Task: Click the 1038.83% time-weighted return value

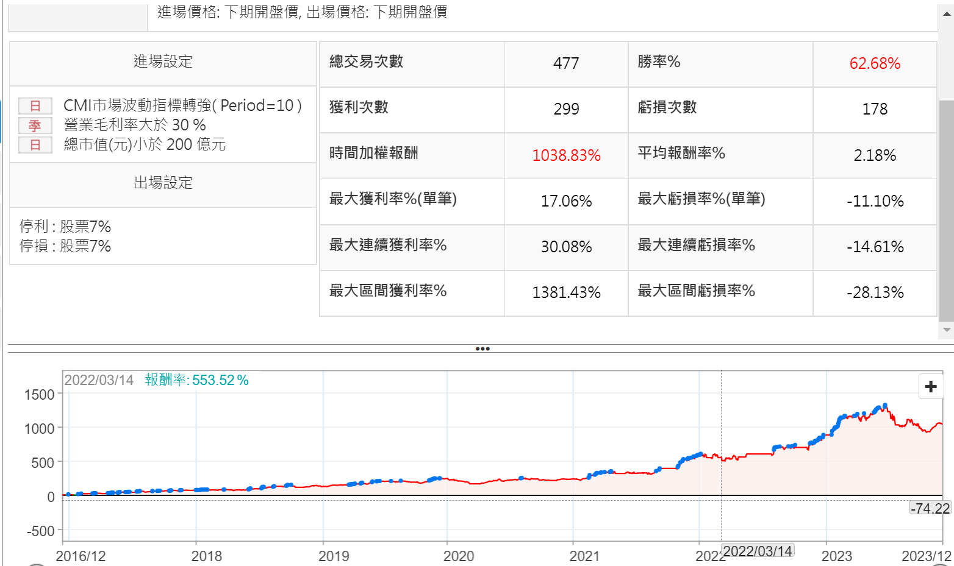Action: click(x=566, y=155)
